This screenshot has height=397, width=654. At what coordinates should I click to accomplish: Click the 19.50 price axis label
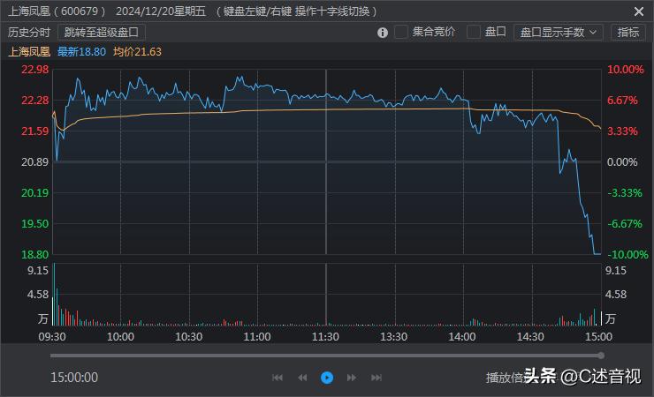tap(35, 223)
